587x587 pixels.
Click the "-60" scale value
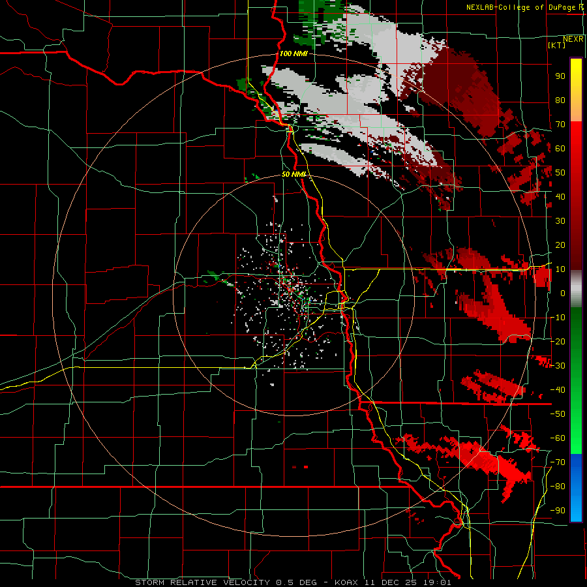click(558, 438)
